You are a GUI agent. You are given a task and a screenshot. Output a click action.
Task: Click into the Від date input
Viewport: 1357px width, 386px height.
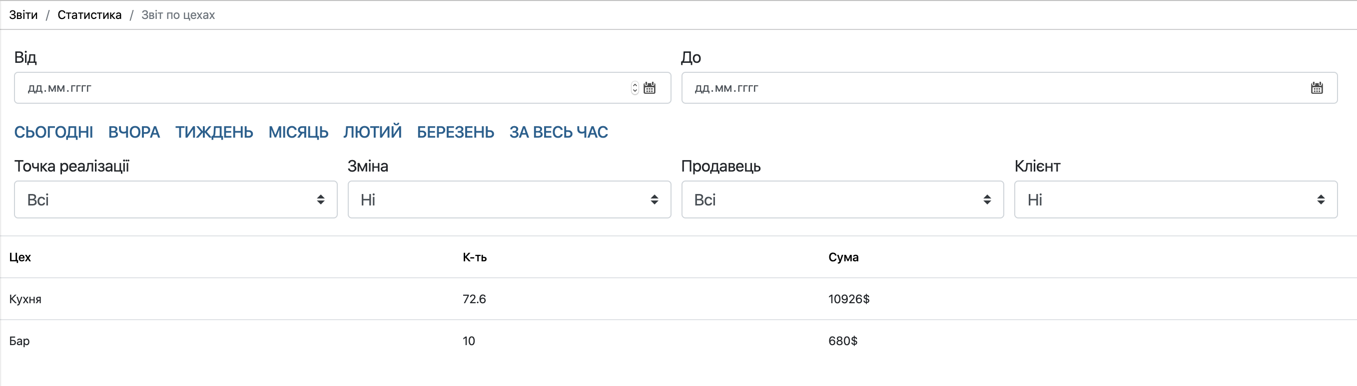(316, 88)
